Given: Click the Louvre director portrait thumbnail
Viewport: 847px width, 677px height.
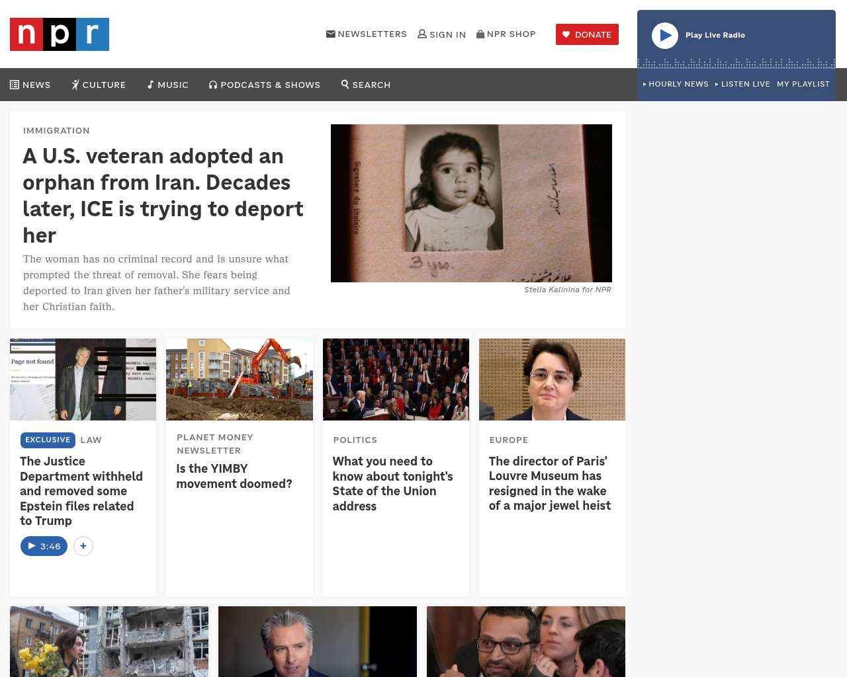Looking at the screenshot, I should tap(552, 379).
